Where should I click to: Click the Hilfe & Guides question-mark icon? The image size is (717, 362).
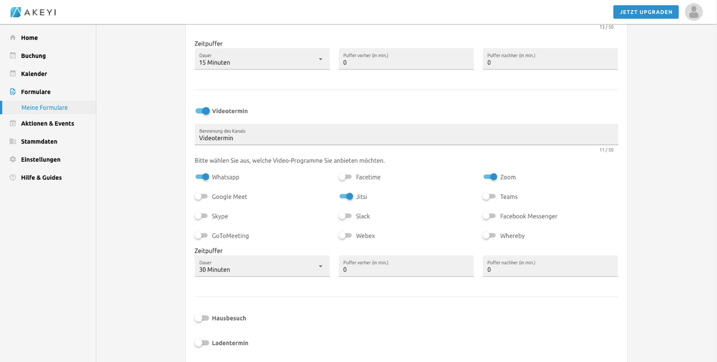[x=13, y=178]
